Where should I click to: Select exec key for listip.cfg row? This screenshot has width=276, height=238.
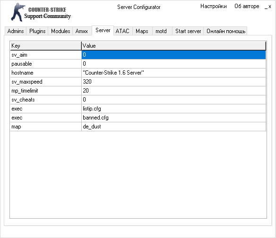[46, 109]
